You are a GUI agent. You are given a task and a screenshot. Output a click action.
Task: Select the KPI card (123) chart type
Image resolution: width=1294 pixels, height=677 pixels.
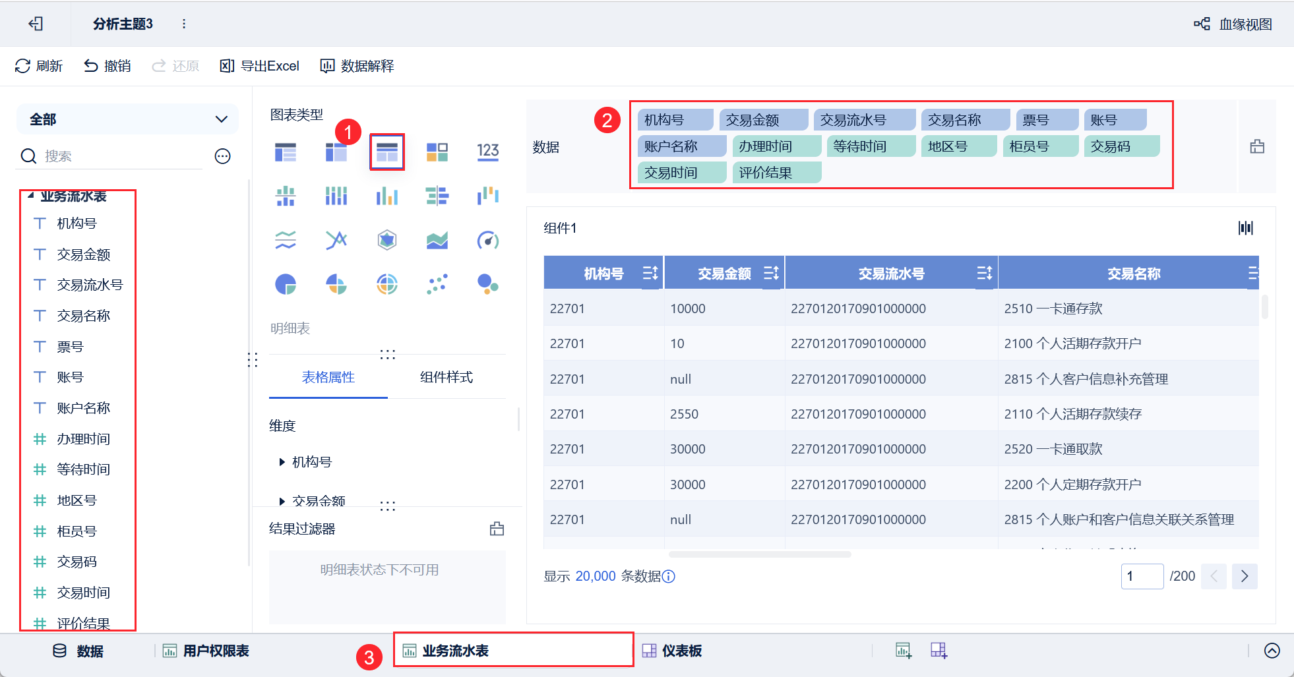click(487, 152)
